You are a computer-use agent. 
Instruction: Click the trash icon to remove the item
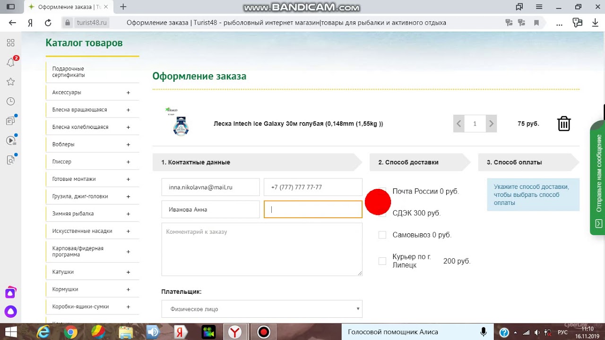click(564, 124)
